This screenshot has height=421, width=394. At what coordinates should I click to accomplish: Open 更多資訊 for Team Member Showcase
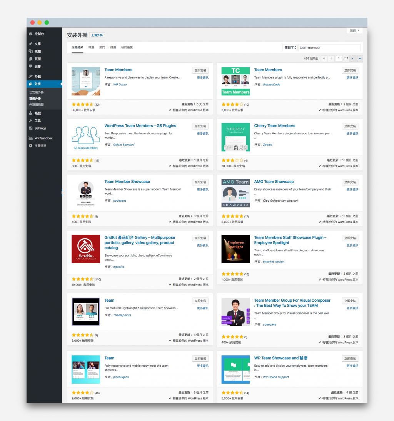(x=203, y=189)
